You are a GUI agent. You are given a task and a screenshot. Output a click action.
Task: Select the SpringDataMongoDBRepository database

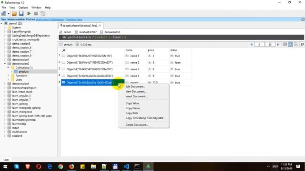[x=31, y=36]
